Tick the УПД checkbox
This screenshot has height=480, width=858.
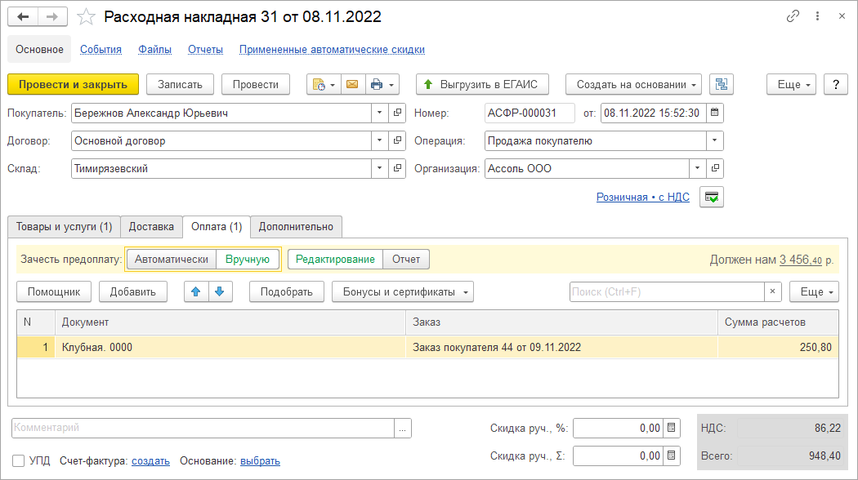(18, 460)
